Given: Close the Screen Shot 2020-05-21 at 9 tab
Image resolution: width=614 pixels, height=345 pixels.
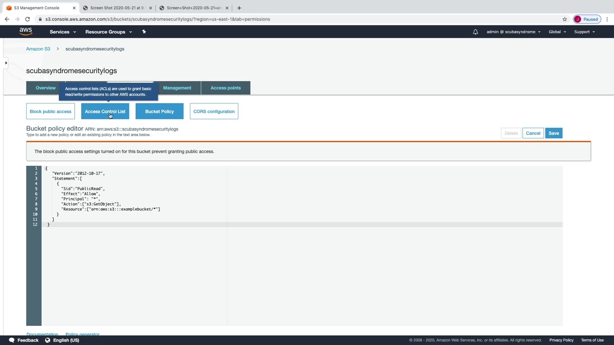Looking at the screenshot, I should click(x=151, y=8).
